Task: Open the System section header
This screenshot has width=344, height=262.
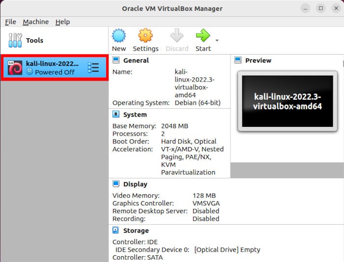Action: [135, 115]
